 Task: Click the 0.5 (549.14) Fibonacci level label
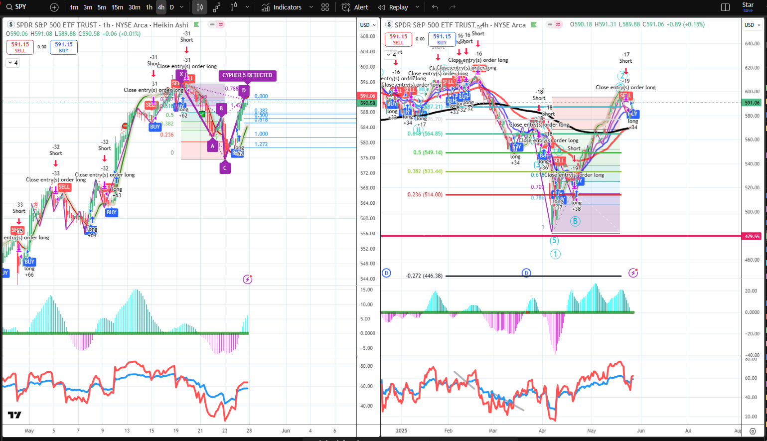[428, 152]
